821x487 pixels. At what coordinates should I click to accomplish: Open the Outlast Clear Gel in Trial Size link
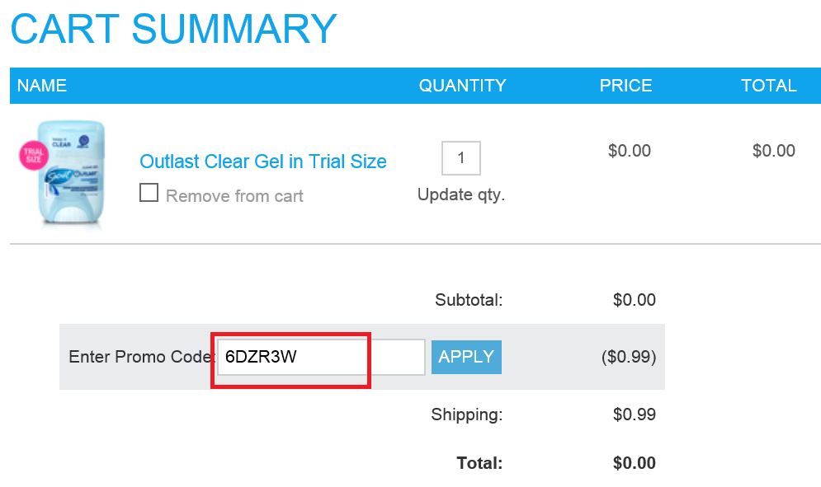point(263,162)
